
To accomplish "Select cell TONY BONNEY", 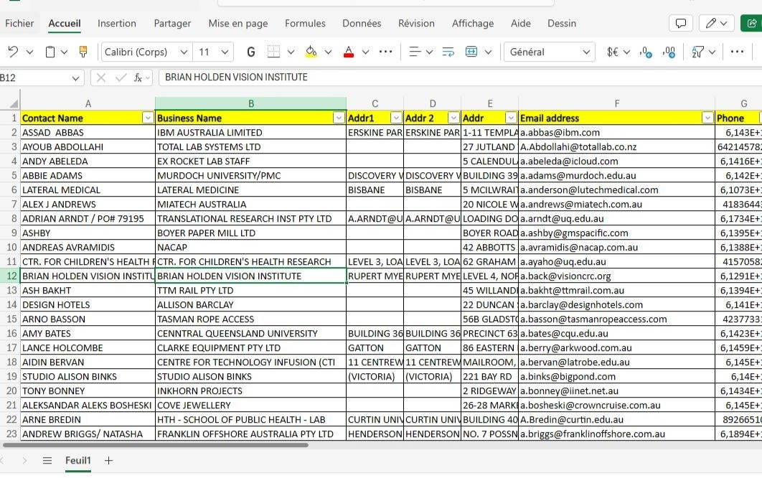I will [88, 391].
